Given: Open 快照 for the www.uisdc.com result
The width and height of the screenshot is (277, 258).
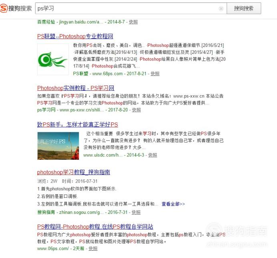Looking at the screenshot, I should click(153, 155).
